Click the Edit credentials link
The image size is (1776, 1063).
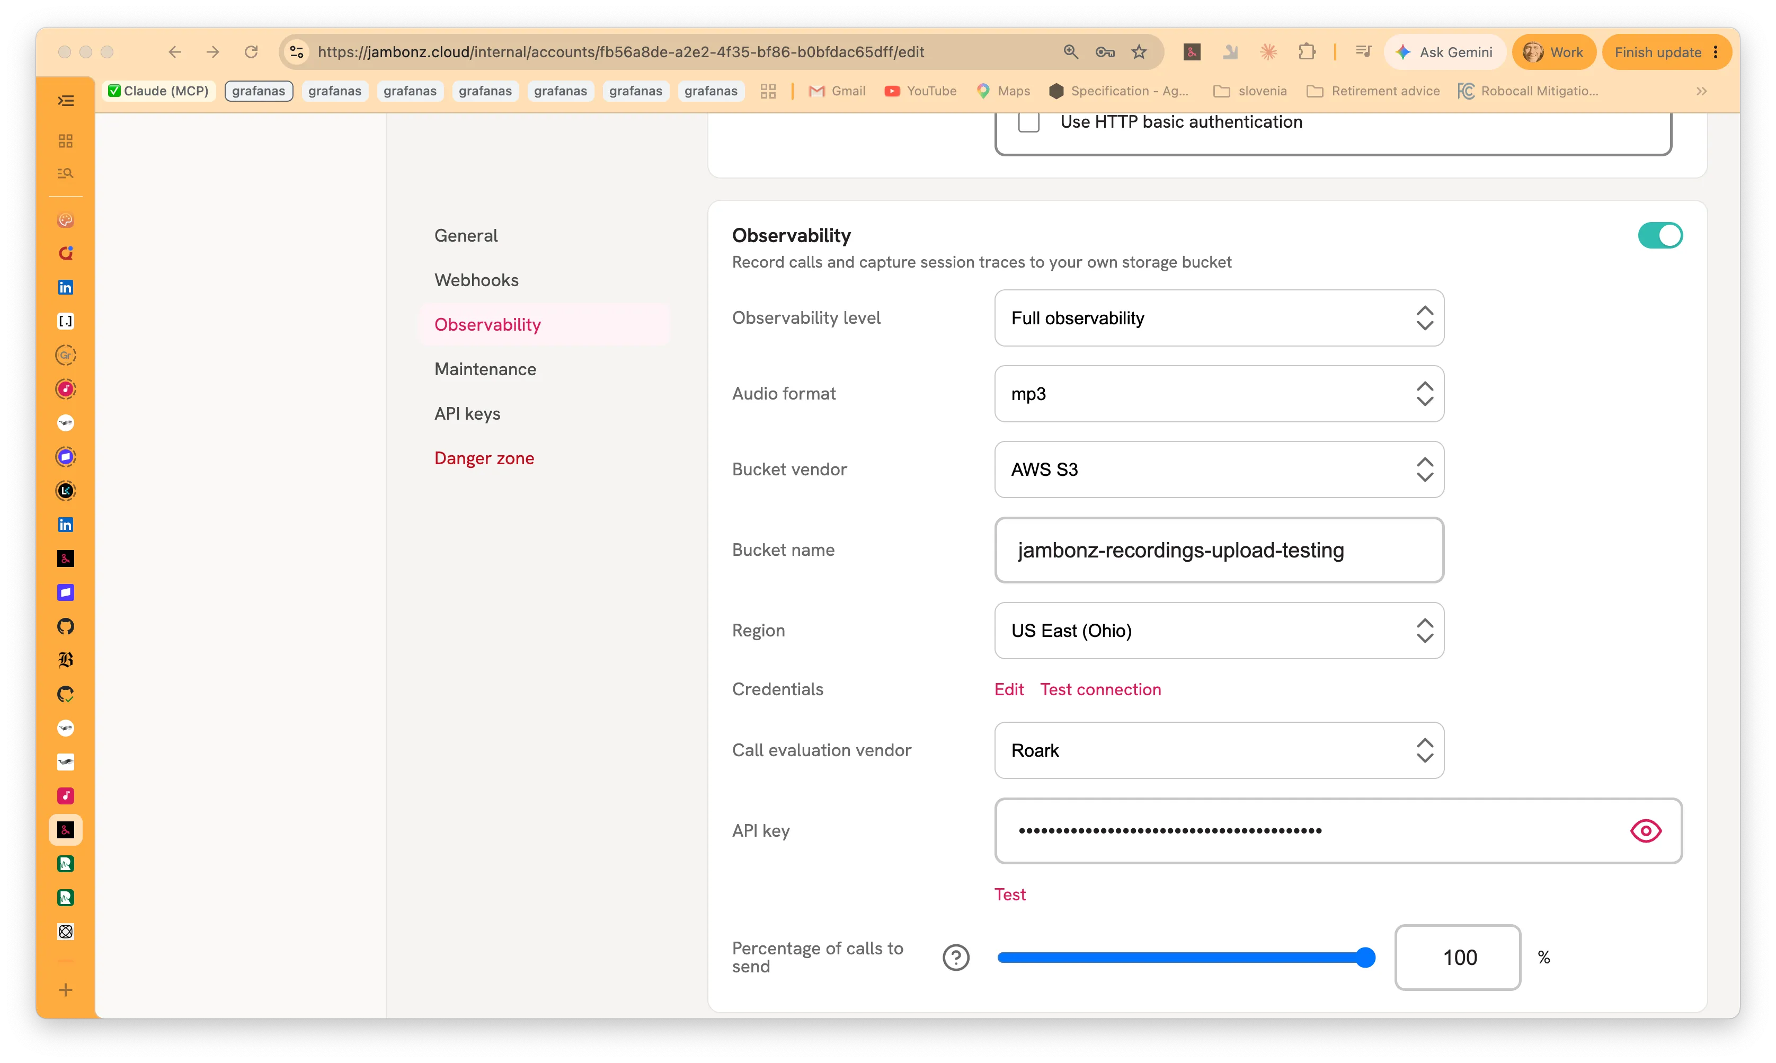pyautogui.click(x=1008, y=689)
